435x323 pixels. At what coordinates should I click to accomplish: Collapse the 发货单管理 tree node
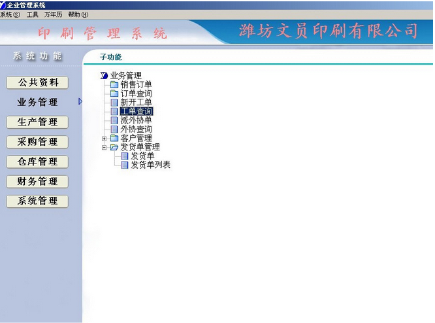click(104, 147)
